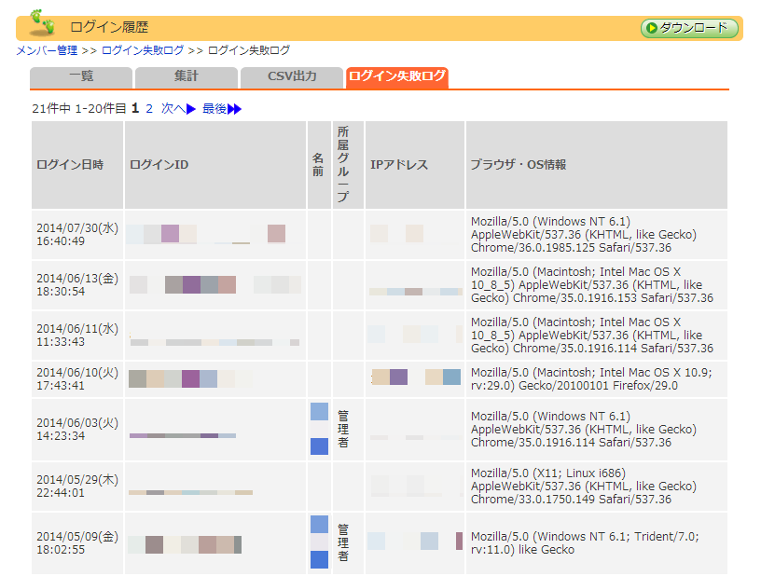Viewport: 761px width, 576px height.
Task: Open the ログイン失敗ログ breadcrumb link
Action: (x=143, y=50)
